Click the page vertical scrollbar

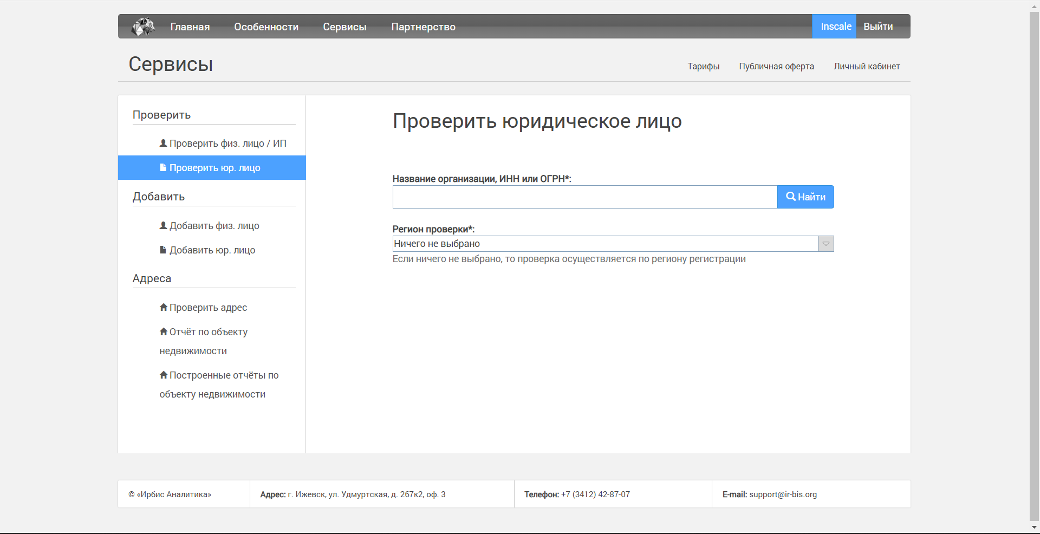(1034, 265)
